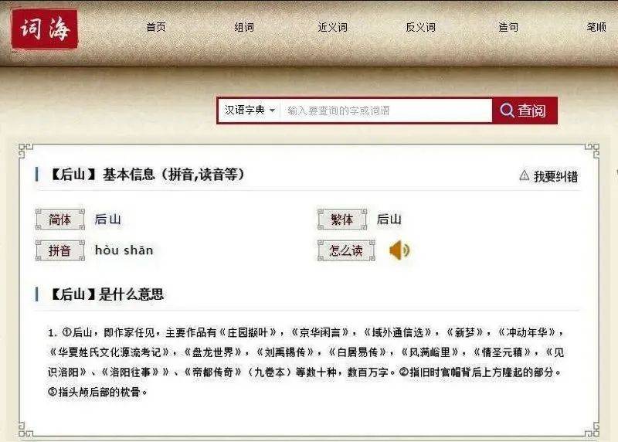Click the 简体 label tag

click(60, 219)
